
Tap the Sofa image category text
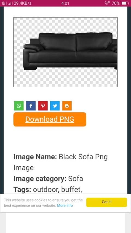76,178
